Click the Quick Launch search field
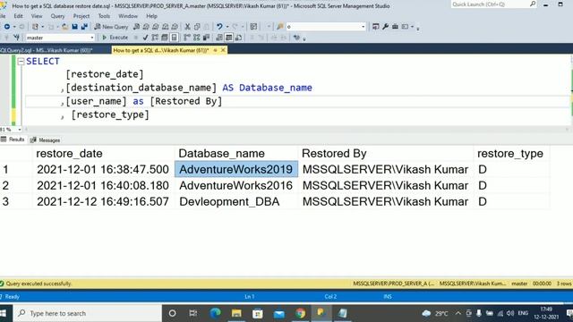573x322 pixels. (x=493, y=4)
